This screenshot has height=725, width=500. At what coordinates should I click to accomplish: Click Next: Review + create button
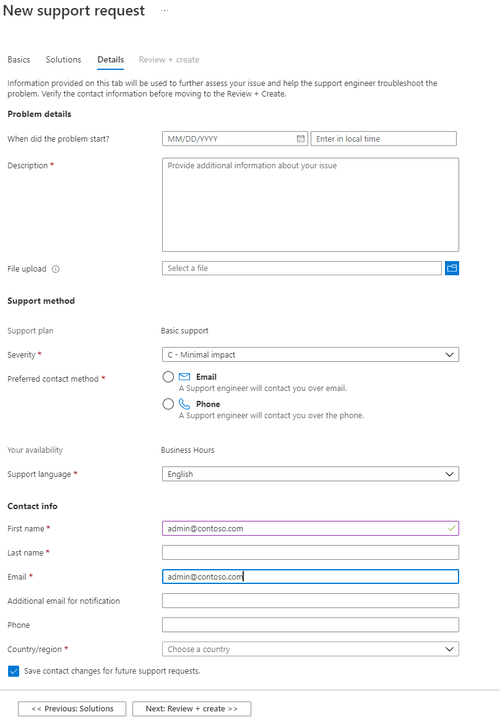tap(191, 708)
